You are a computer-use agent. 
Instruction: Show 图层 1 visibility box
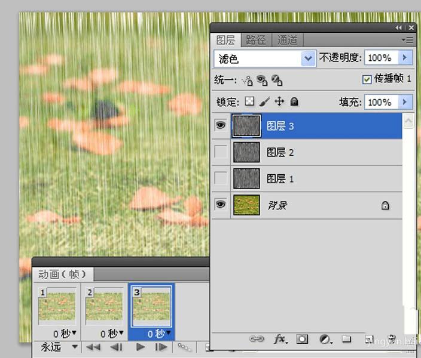[x=221, y=178]
